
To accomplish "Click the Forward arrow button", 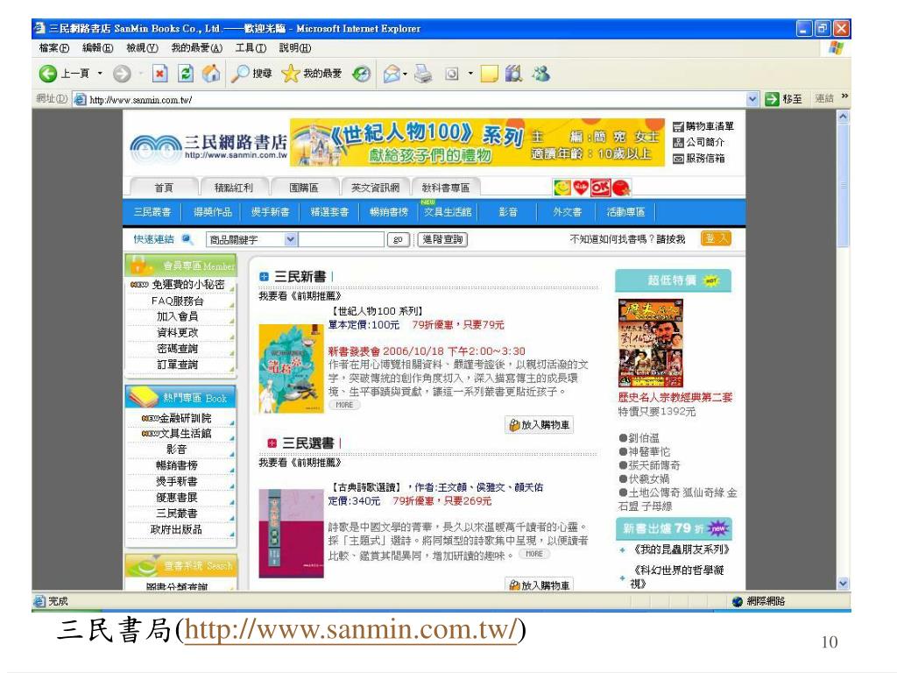I will coord(121,74).
